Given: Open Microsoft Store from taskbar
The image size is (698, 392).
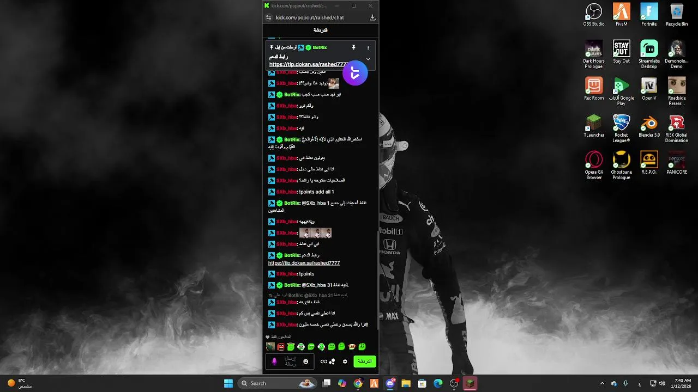Looking at the screenshot, I should tap(422, 383).
